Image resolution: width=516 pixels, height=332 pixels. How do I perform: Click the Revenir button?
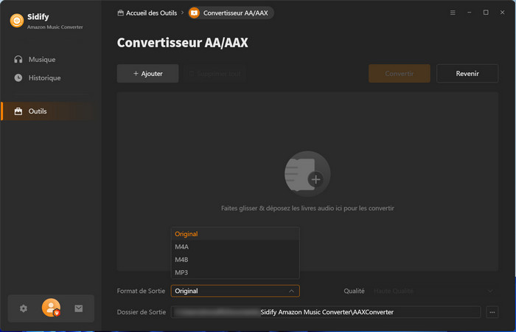click(467, 74)
